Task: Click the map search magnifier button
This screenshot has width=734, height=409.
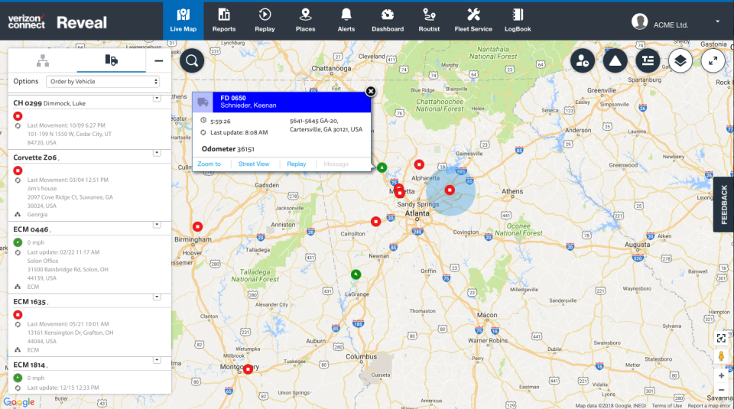Action: click(x=192, y=60)
